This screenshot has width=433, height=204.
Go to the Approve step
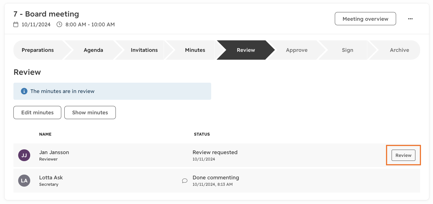click(x=296, y=50)
